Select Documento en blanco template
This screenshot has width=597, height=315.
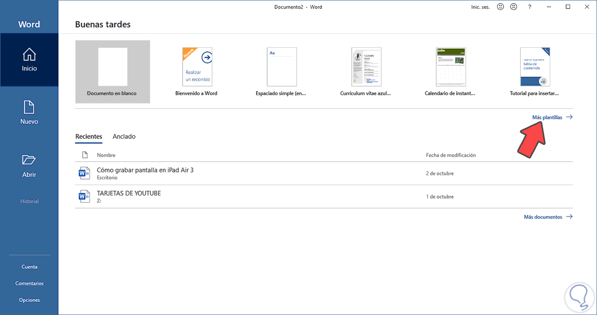pos(112,72)
